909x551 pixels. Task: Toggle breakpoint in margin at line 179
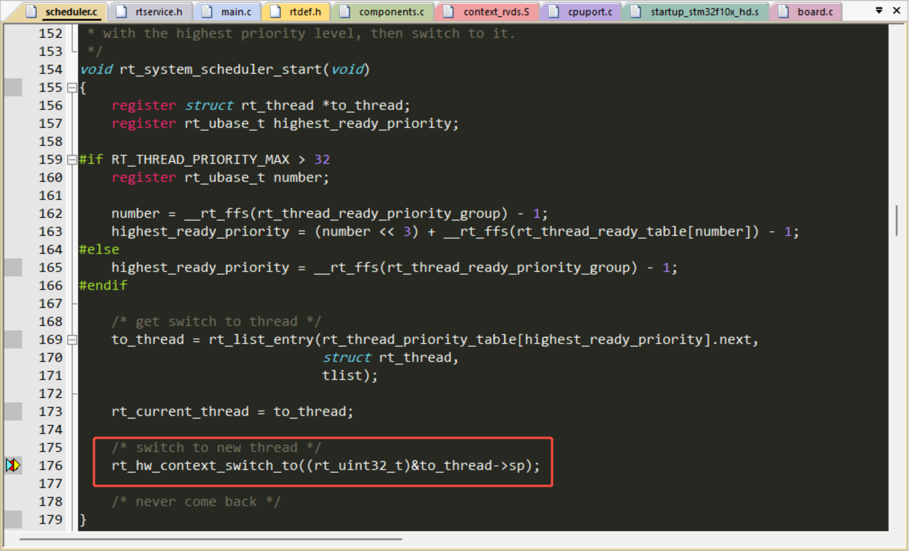coord(13,520)
